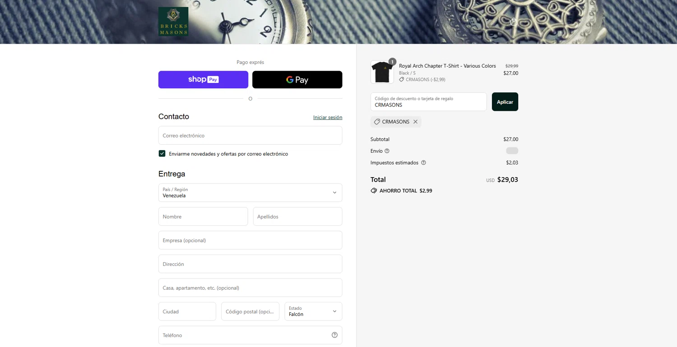Image resolution: width=677 pixels, height=347 pixels.
Task: Focus the Código postal field
Action: [x=250, y=311]
